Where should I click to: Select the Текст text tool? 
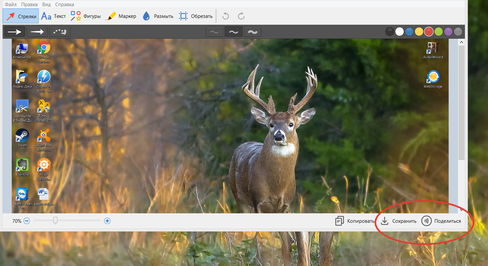[x=54, y=16]
